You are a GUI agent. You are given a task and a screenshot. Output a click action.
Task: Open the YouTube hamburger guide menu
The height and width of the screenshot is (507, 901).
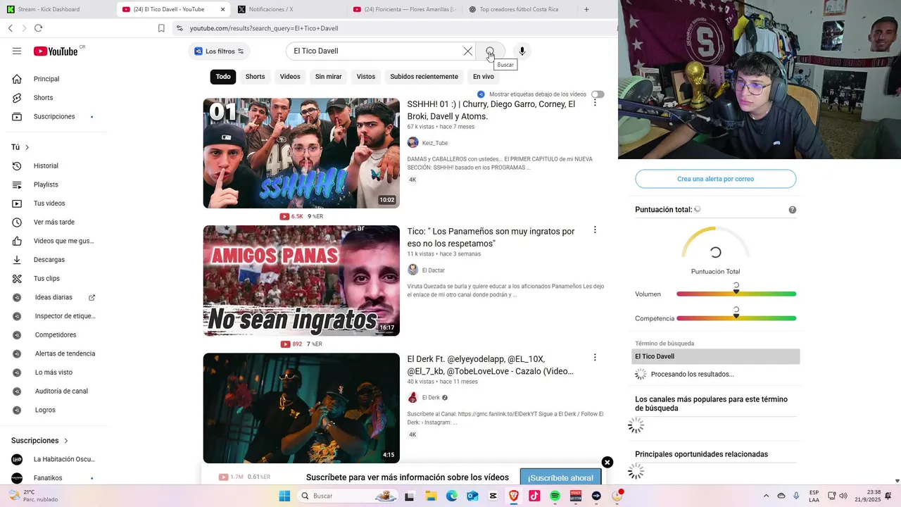pos(17,51)
